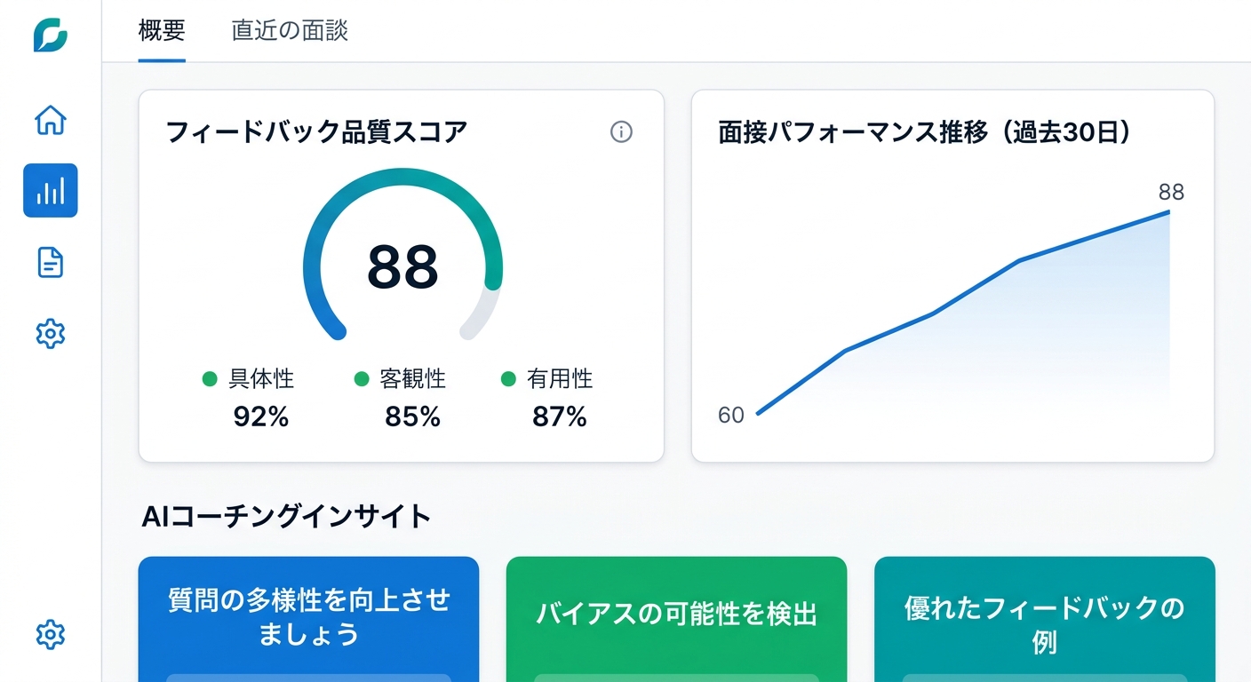Select the analytics bar chart icon

[x=51, y=190]
